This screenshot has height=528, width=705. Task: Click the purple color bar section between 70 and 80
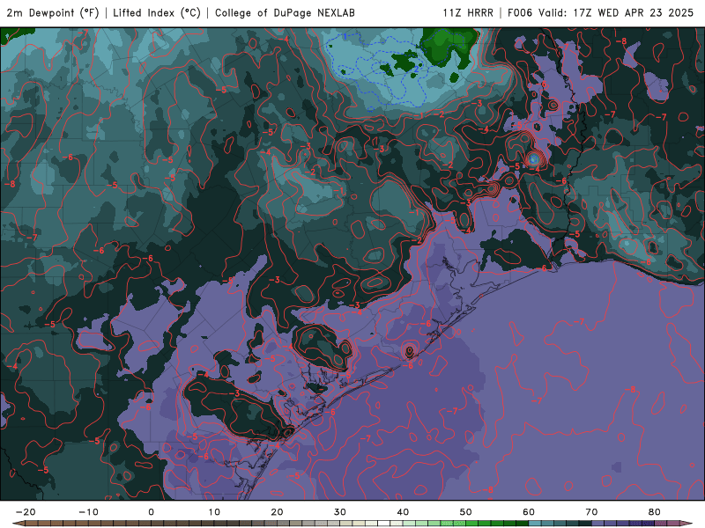click(623, 524)
